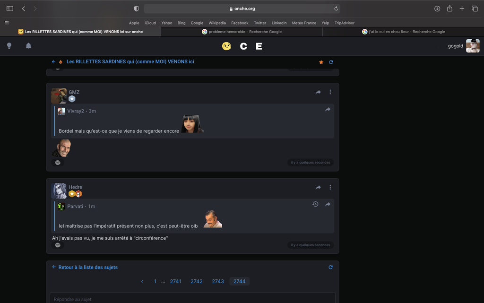This screenshot has width=484, height=303.
Task: Open Vivray2's profile from quote
Action: click(x=76, y=111)
